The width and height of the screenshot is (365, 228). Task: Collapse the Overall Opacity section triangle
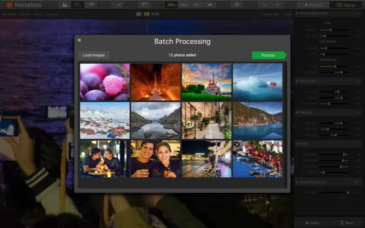297,182
